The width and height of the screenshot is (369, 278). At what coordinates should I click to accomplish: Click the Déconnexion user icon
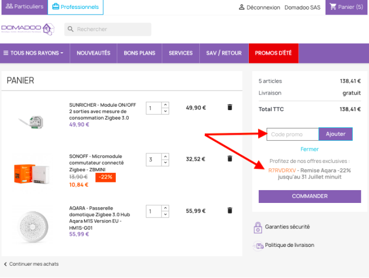point(242,7)
